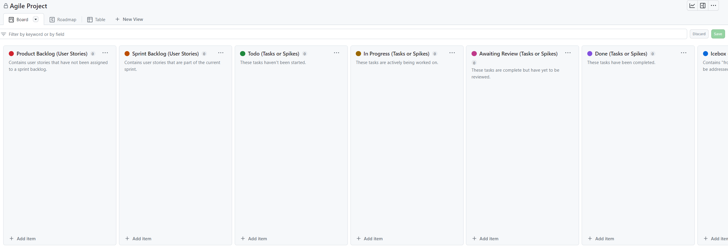Image resolution: width=728 pixels, height=247 pixels.
Task: Click the red Product Backlog color dot
Action: point(11,53)
